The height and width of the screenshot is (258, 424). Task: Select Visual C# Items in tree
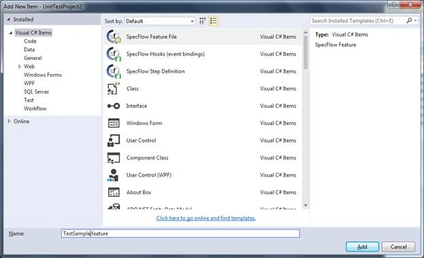[33, 33]
